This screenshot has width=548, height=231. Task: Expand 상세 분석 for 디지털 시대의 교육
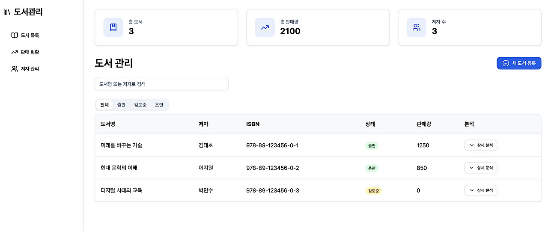(481, 190)
